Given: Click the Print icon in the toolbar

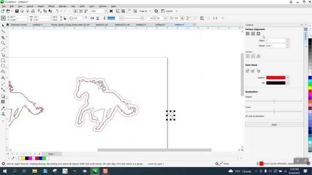Looking at the screenshot, I should tap(33, 11).
